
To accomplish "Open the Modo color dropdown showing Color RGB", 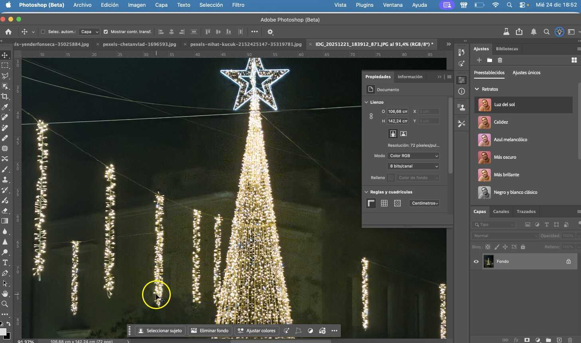I will click(413, 156).
